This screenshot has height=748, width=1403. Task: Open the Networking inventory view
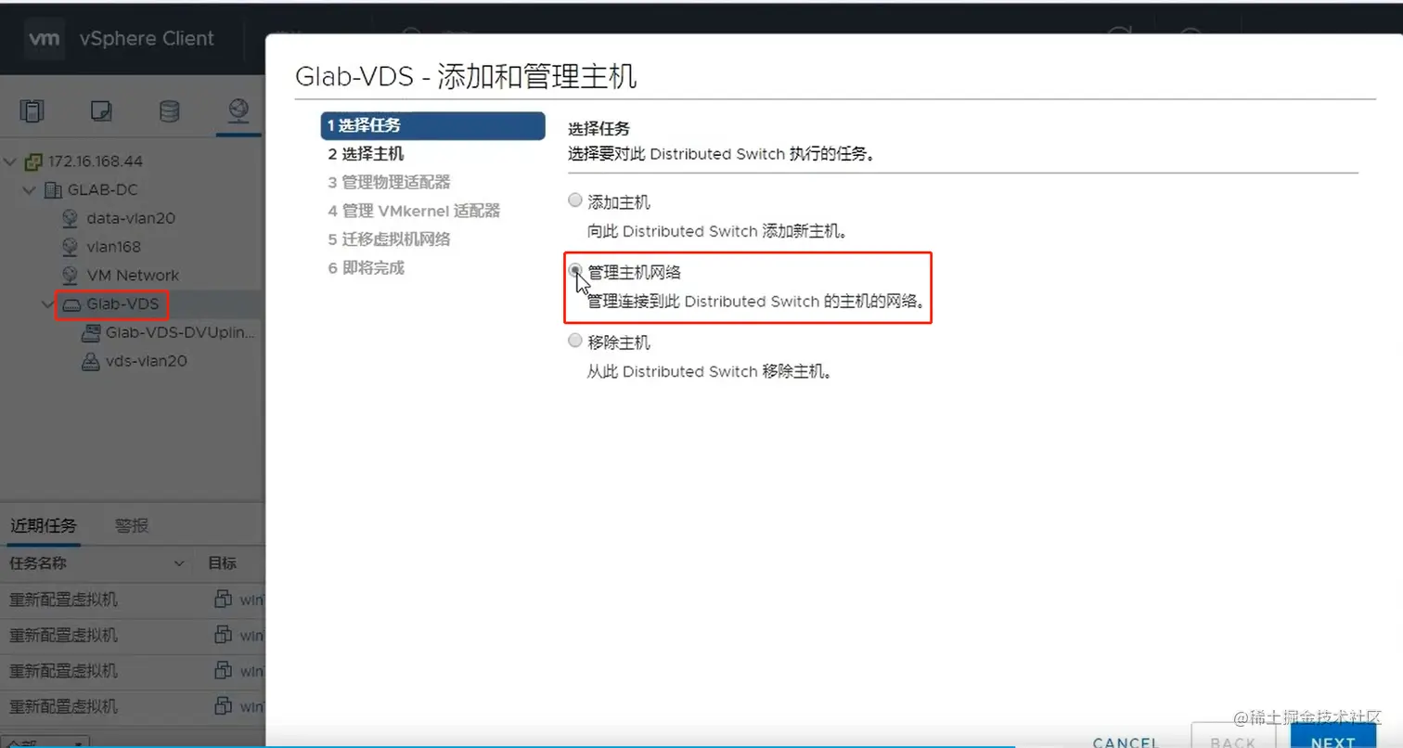[238, 110]
